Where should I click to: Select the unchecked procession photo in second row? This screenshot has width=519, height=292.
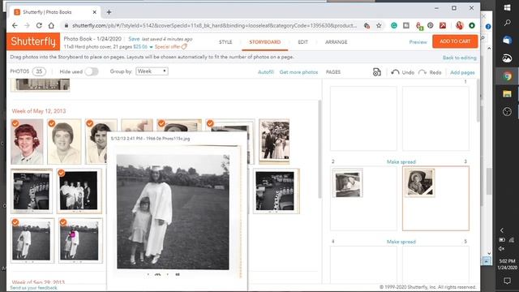pyautogui.click(x=32, y=191)
